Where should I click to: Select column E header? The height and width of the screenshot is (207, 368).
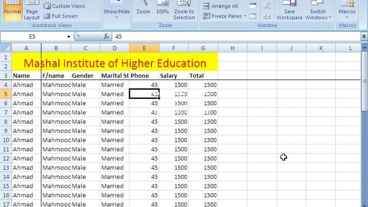pyautogui.click(x=144, y=48)
